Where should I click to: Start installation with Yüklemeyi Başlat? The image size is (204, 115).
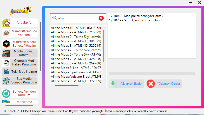coord(127,84)
